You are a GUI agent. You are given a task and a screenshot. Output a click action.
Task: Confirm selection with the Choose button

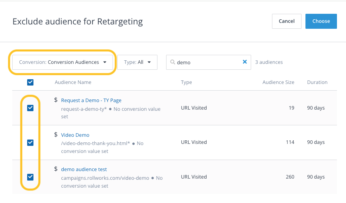pos(321,21)
